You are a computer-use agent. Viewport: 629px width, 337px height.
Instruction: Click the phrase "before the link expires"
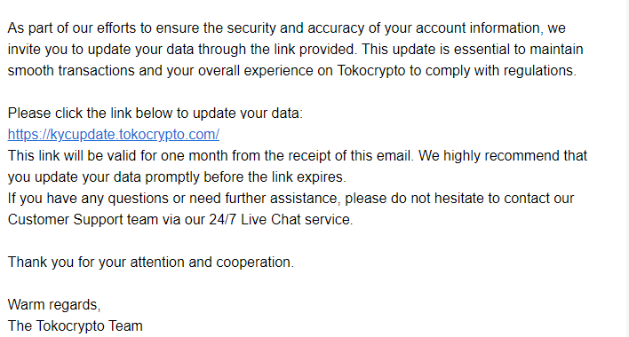pyautogui.click(x=275, y=176)
